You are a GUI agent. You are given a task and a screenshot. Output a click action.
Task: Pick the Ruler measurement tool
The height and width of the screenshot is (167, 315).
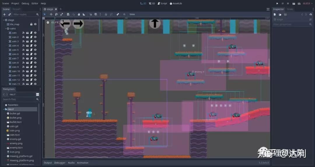(x=84, y=14)
